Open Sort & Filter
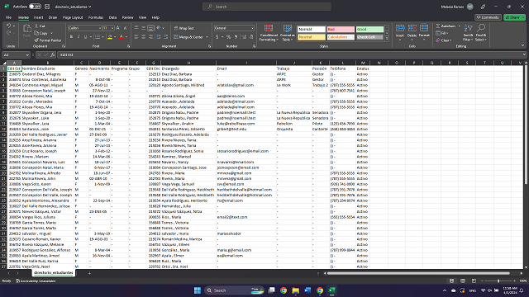 pyautogui.click(x=468, y=33)
